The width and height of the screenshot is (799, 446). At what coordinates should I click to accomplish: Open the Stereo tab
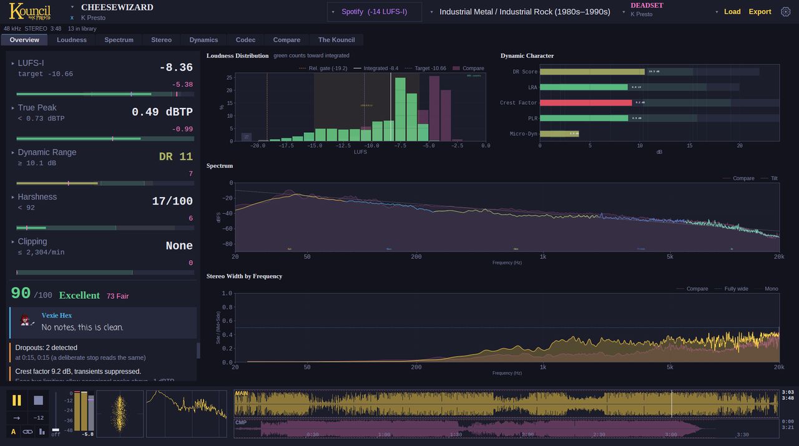click(161, 40)
